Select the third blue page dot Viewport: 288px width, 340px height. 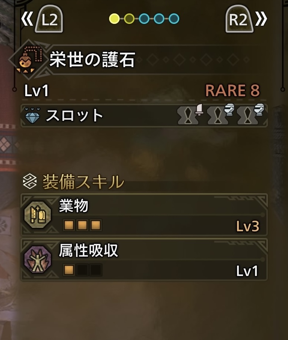pyautogui.click(x=144, y=19)
